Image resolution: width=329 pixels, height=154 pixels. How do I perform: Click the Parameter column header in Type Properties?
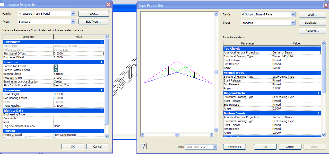pyautogui.click(x=248, y=43)
